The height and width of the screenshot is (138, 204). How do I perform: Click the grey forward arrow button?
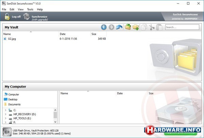(112, 27)
